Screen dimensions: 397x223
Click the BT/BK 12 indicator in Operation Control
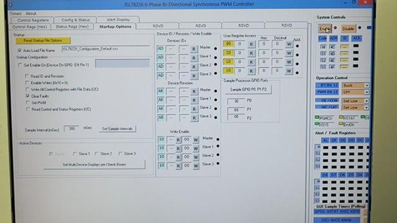click(x=327, y=85)
